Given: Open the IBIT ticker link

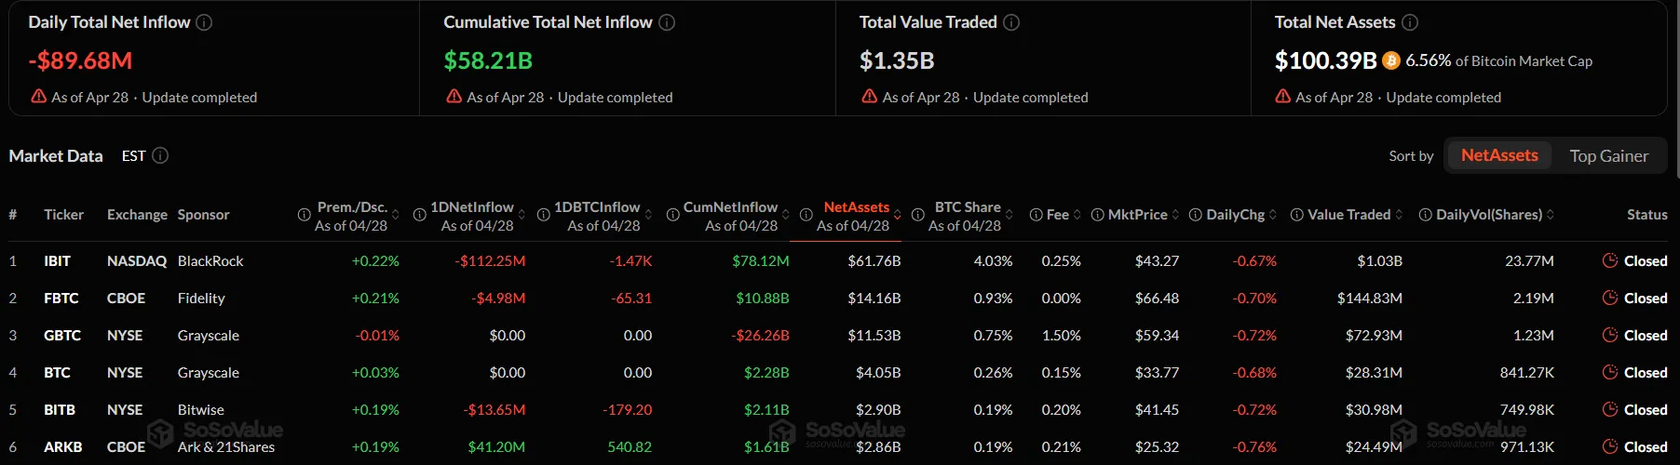Looking at the screenshot, I should [57, 261].
